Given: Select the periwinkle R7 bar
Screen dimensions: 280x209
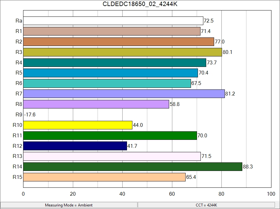Looking at the screenshot, I should point(124,94).
